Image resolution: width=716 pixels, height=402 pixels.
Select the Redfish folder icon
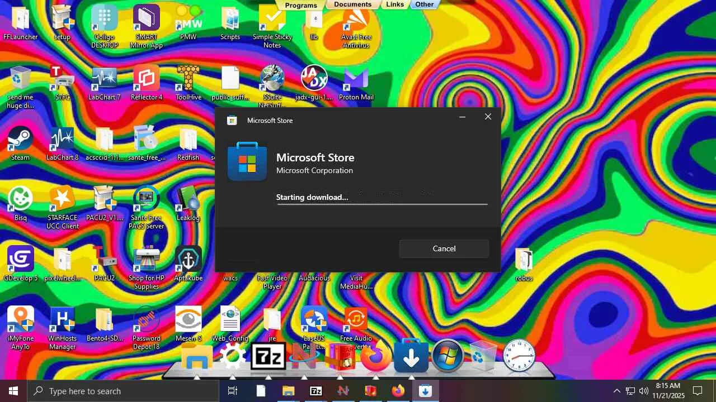point(189,144)
